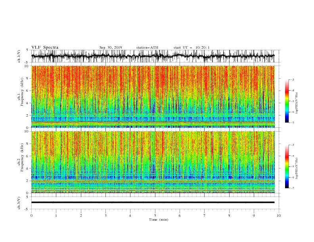Click the flat ch.3 voltage trace
Viewport: 314px width, 242px height.
(153, 202)
